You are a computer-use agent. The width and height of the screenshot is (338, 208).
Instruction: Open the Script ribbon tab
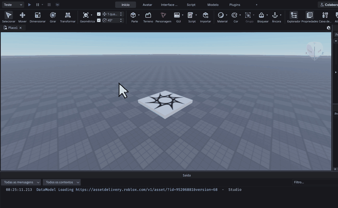point(191,5)
